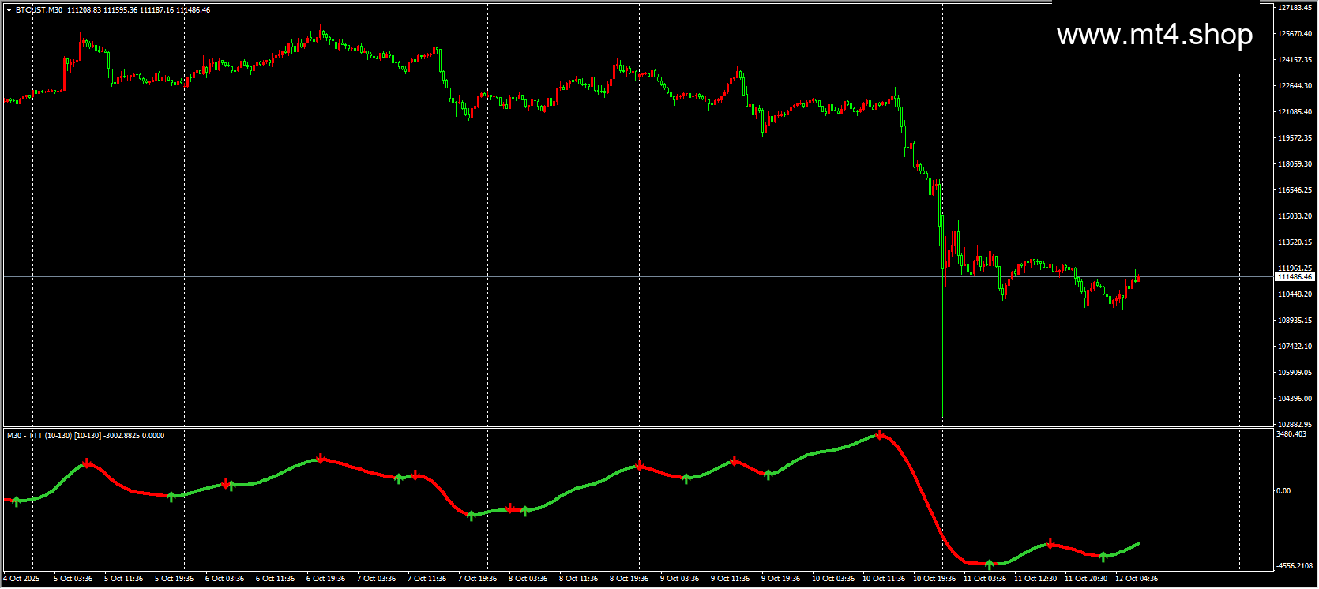1319x589 pixels.
Task: Click the 7 Oct 11:36 time label
Action: click(427, 579)
